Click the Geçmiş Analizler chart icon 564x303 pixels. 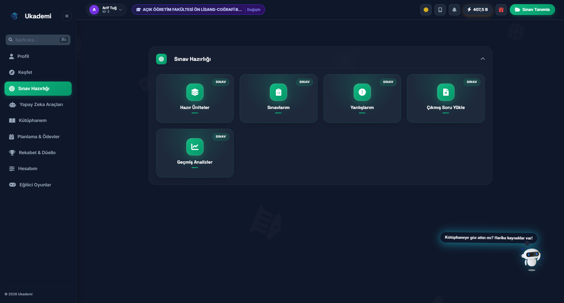195,147
